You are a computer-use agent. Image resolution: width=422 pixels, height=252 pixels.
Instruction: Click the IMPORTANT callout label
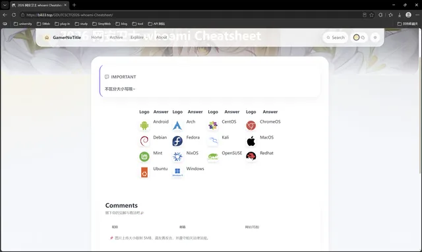[x=123, y=77]
